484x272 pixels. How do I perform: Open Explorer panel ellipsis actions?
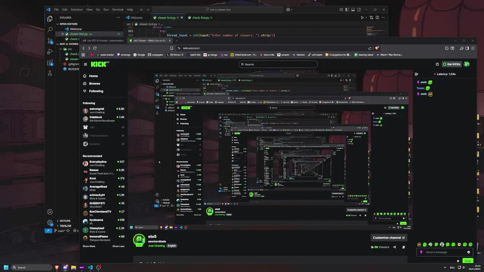pos(118,17)
